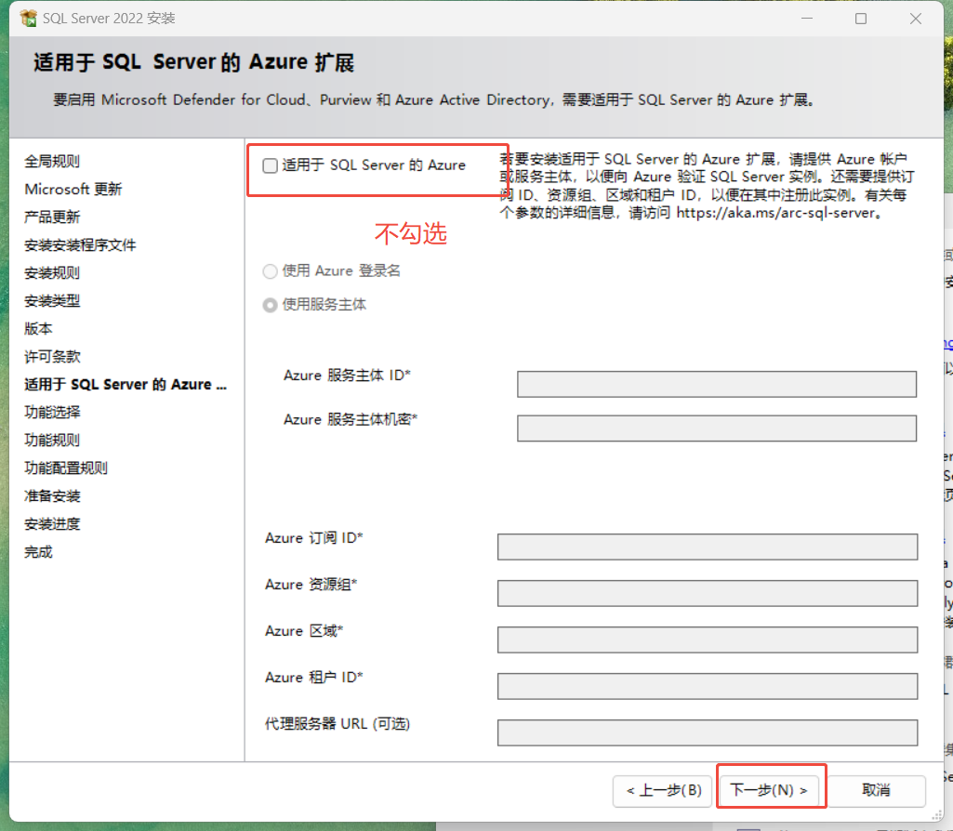Click the 代理服务器 URL optional field

(x=707, y=732)
